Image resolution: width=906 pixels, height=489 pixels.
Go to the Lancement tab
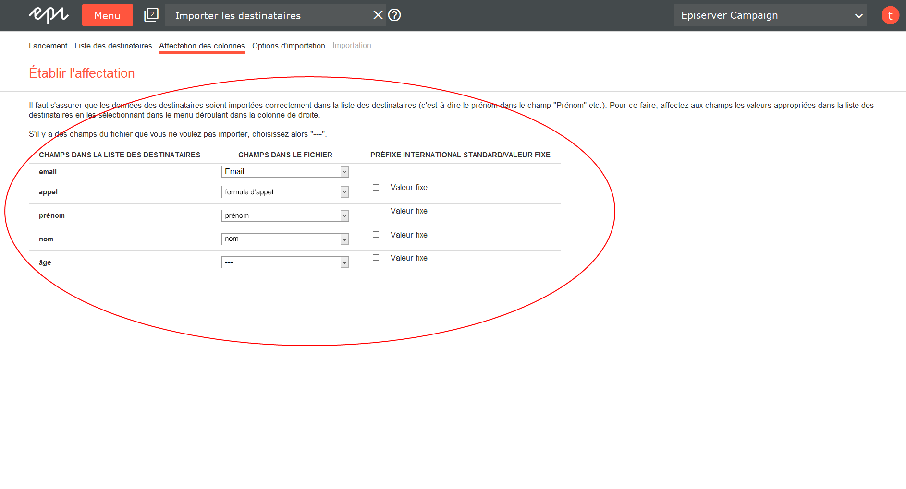[48, 46]
